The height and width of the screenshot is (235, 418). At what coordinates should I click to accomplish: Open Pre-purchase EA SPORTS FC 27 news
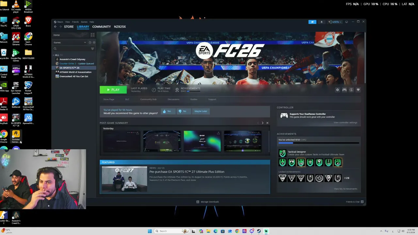coord(187,172)
